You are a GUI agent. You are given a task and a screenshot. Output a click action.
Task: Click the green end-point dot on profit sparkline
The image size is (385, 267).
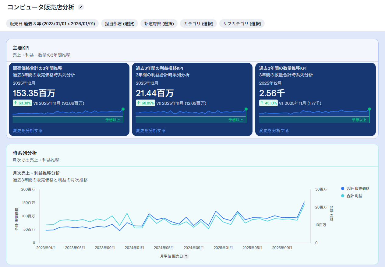point(246,109)
